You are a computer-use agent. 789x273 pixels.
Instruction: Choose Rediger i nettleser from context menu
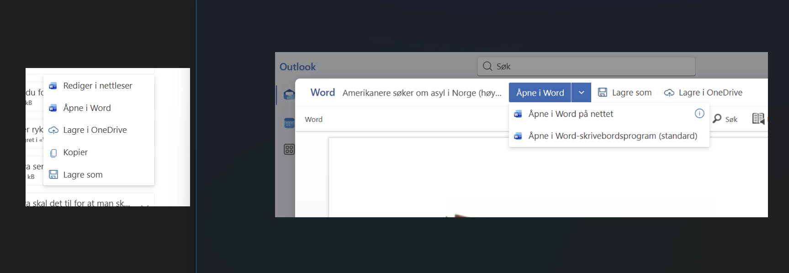coord(99,86)
